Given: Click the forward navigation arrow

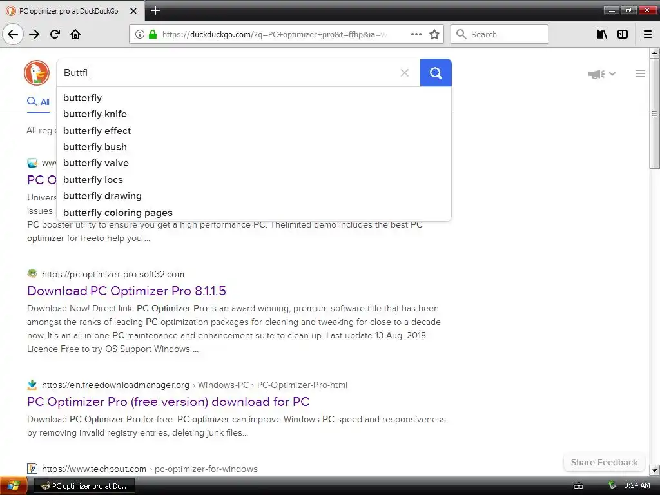Looking at the screenshot, I should pyautogui.click(x=34, y=34).
